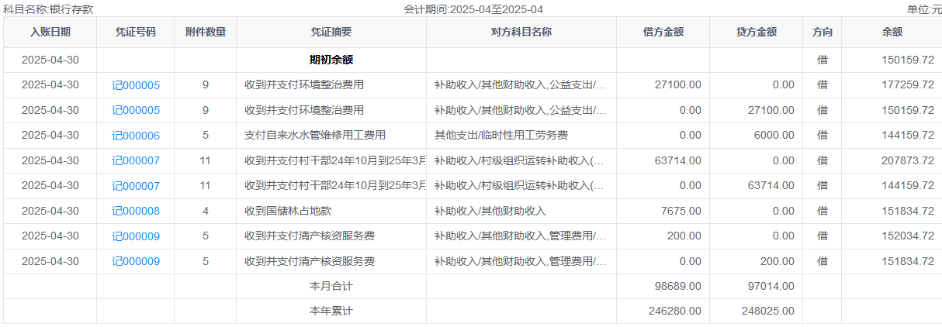
Task: Select the 期初余额 row label
Action: coord(331,60)
